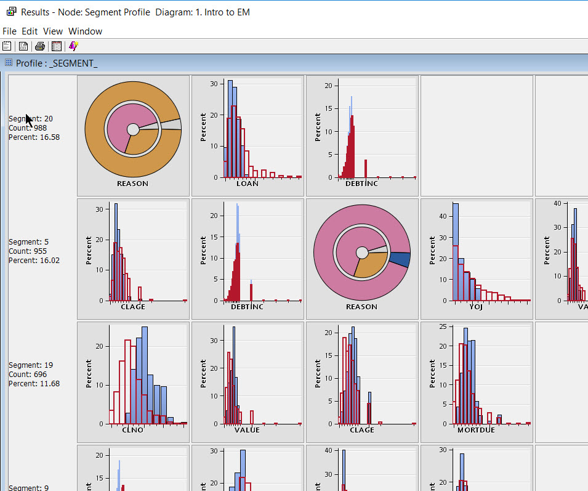Launch the plot wizard icon

click(73, 46)
